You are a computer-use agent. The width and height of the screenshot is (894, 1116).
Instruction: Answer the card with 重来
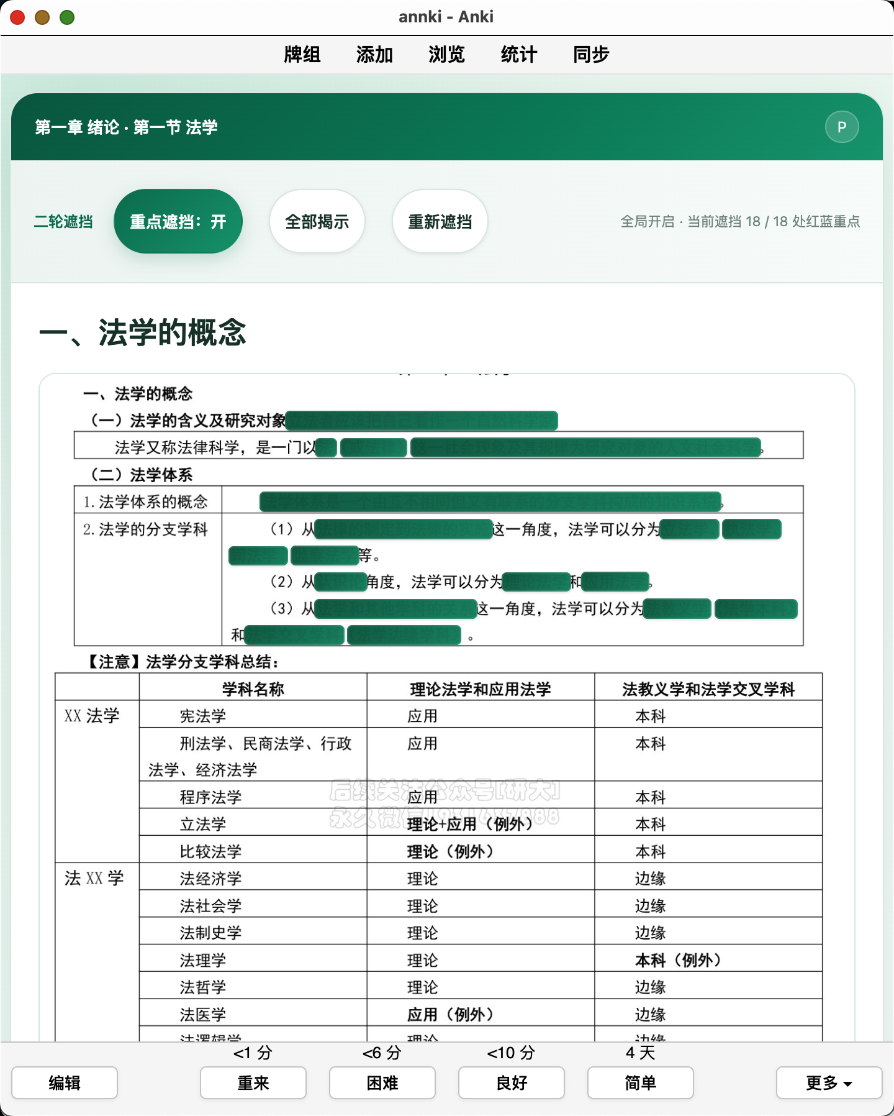[253, 1083]
